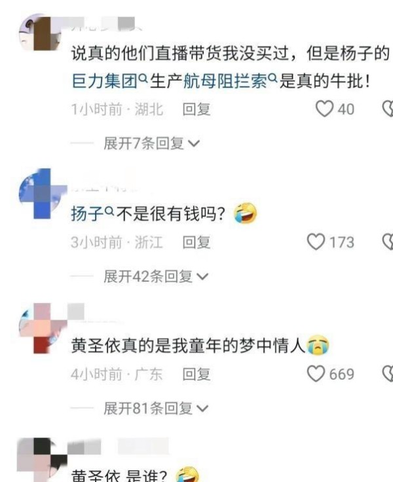This screenshot has width=393, height=482.
Task: Open third commenter's pink avatar profile
Action: [43, 328]
